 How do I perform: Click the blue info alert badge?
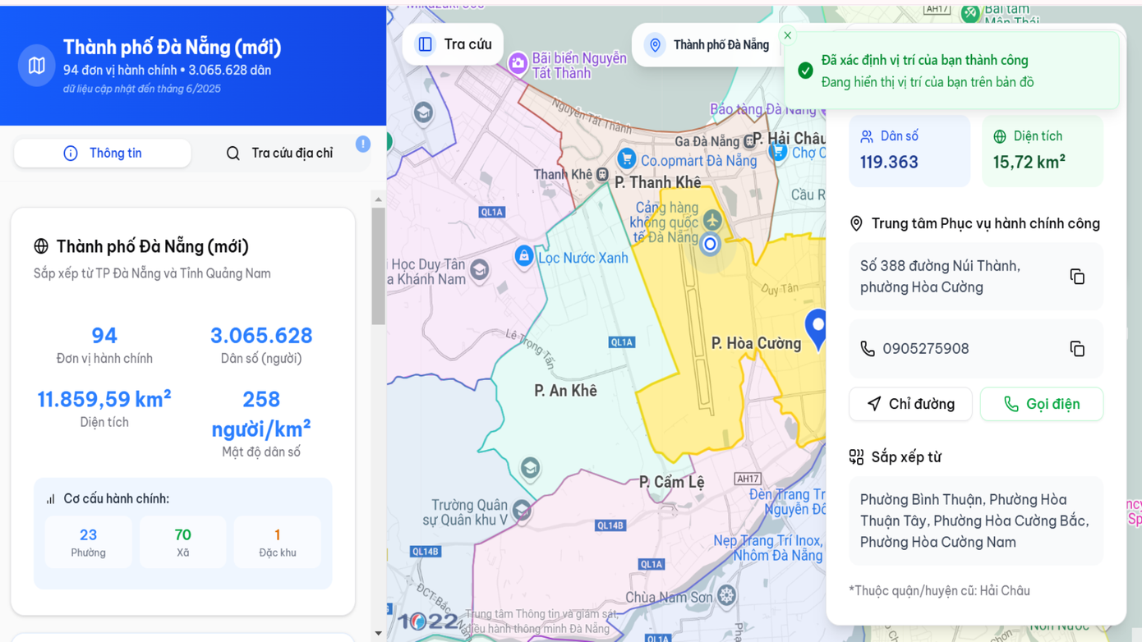coord(362,144)
